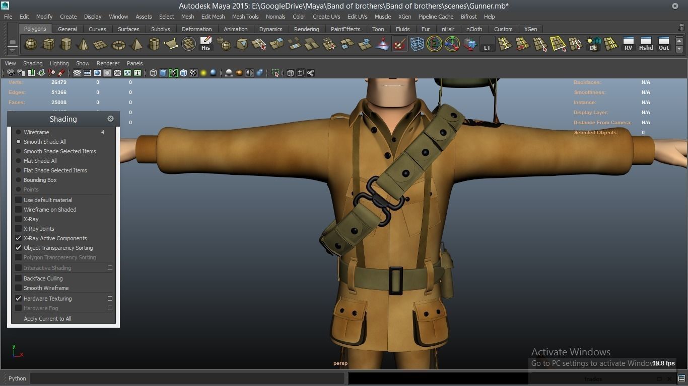Image resolution: width=688 pixels, height=386 pixels.
Task: Open the Mesh Tools menu
Action: (245, 17)
